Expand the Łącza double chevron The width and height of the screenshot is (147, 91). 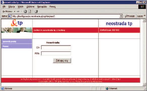144,15
